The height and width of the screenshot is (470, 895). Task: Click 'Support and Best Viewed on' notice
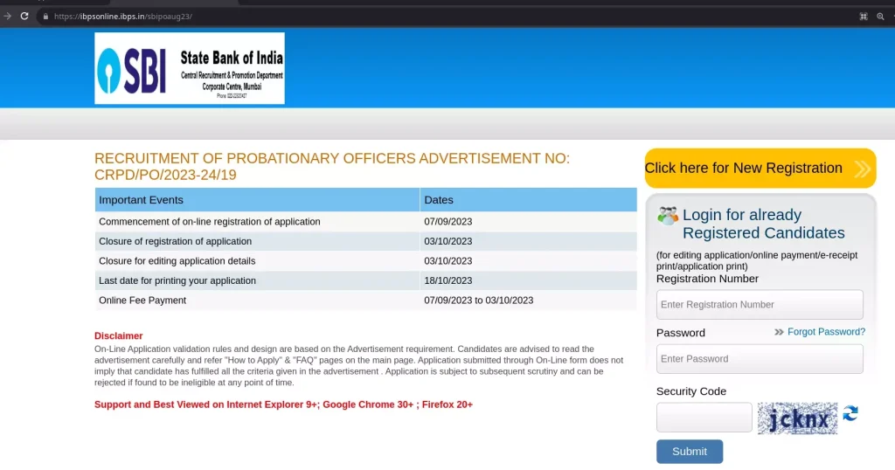click(x=283, y=404)
